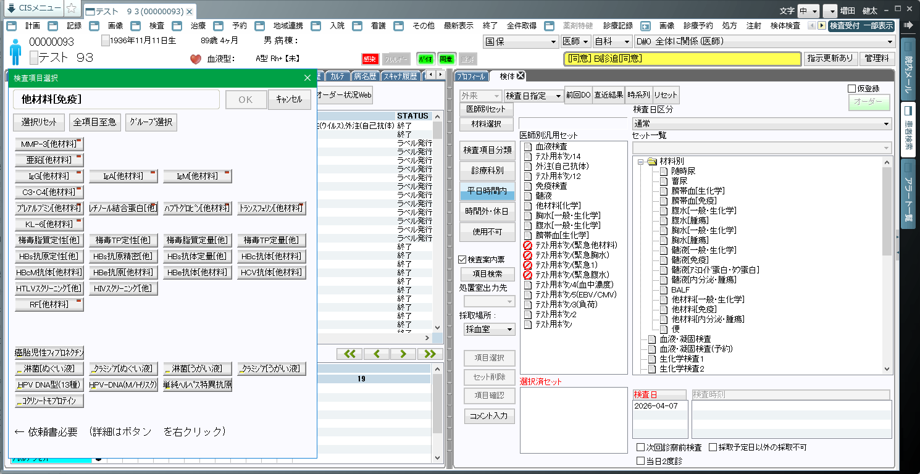This screenshot has height=474, width=920.
Task: Uncheck the 検査案内票 checkbox
Action: coord(462,260)
